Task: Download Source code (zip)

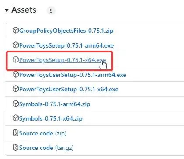Action: pos(43,133)
